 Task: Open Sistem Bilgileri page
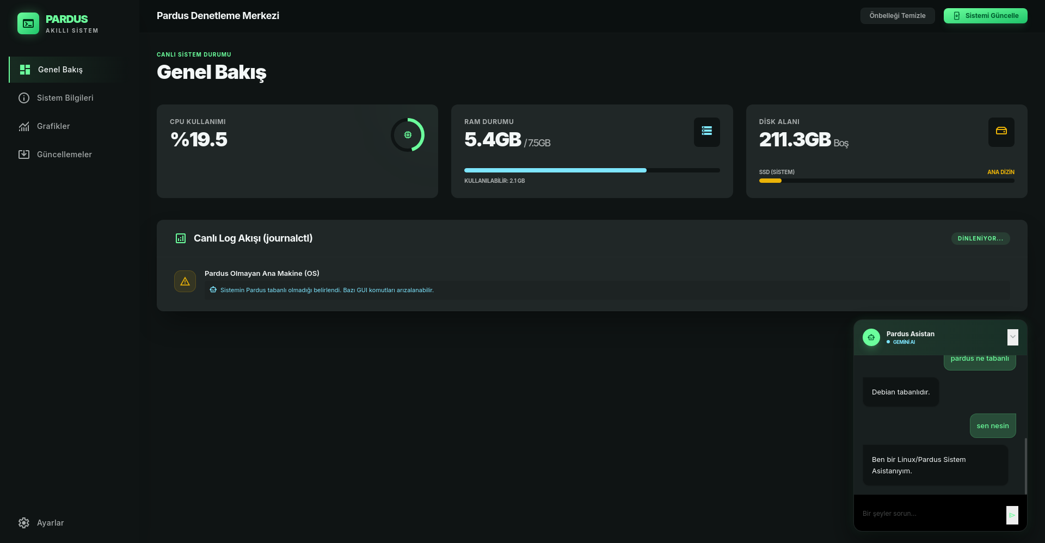[65, 98]
